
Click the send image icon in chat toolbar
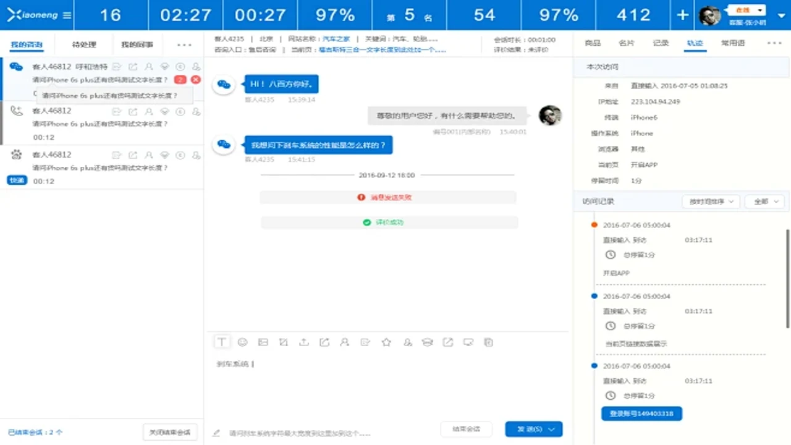tap(263, 342)
